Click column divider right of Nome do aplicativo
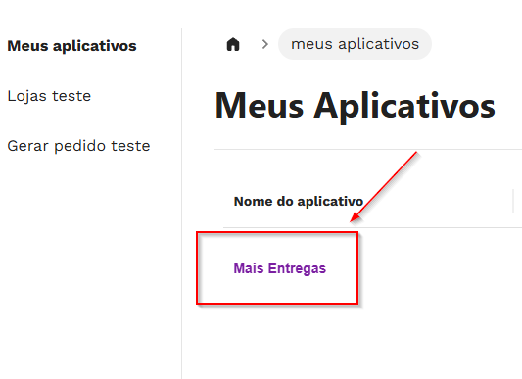 pos(513,200)
